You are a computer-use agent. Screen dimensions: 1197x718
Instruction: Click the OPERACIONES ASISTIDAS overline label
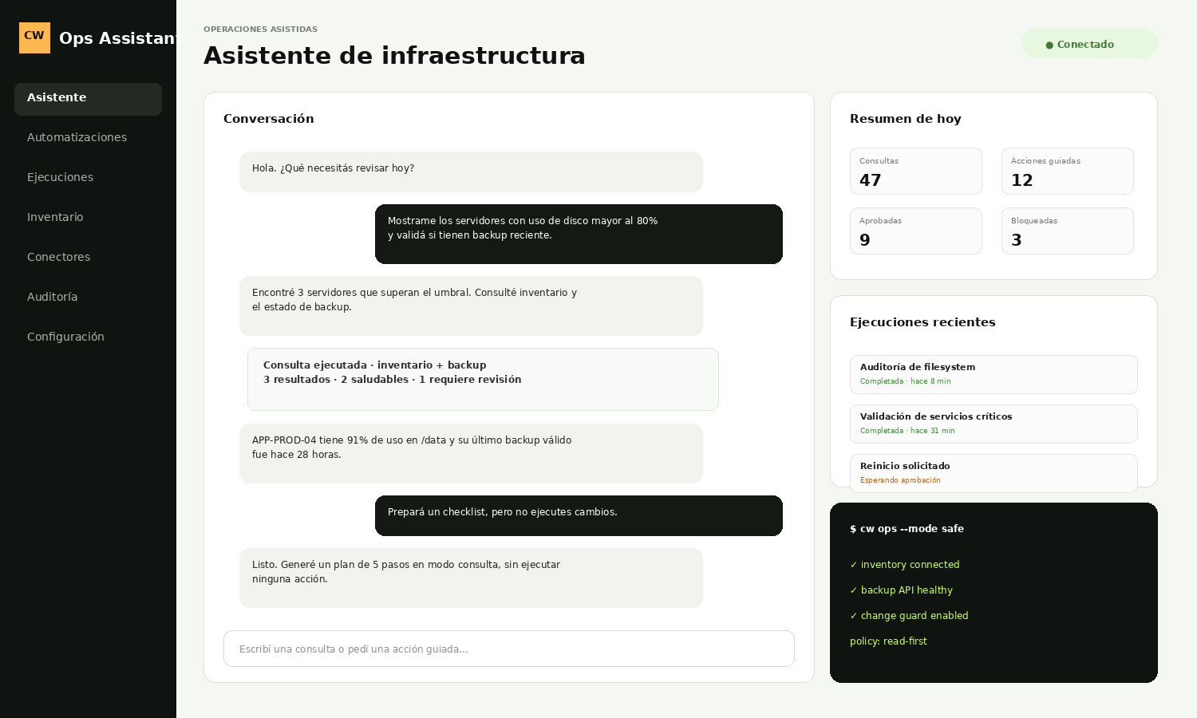(260, 30)
